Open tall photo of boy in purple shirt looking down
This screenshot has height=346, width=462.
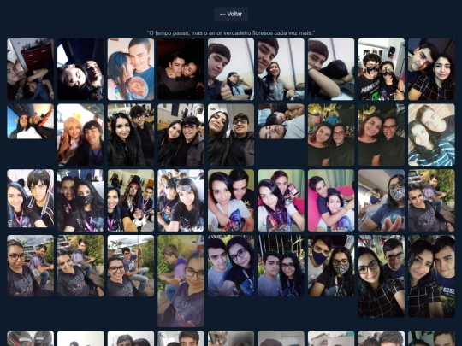pyautogui.click(x=181, y=281)
